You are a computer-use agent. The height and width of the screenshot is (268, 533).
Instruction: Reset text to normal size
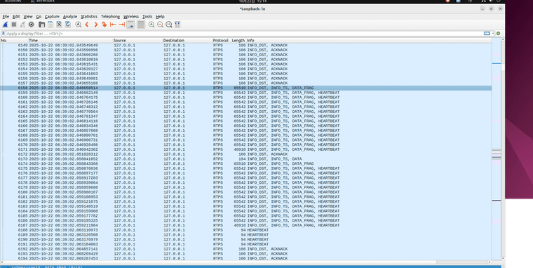pos(169,25)
